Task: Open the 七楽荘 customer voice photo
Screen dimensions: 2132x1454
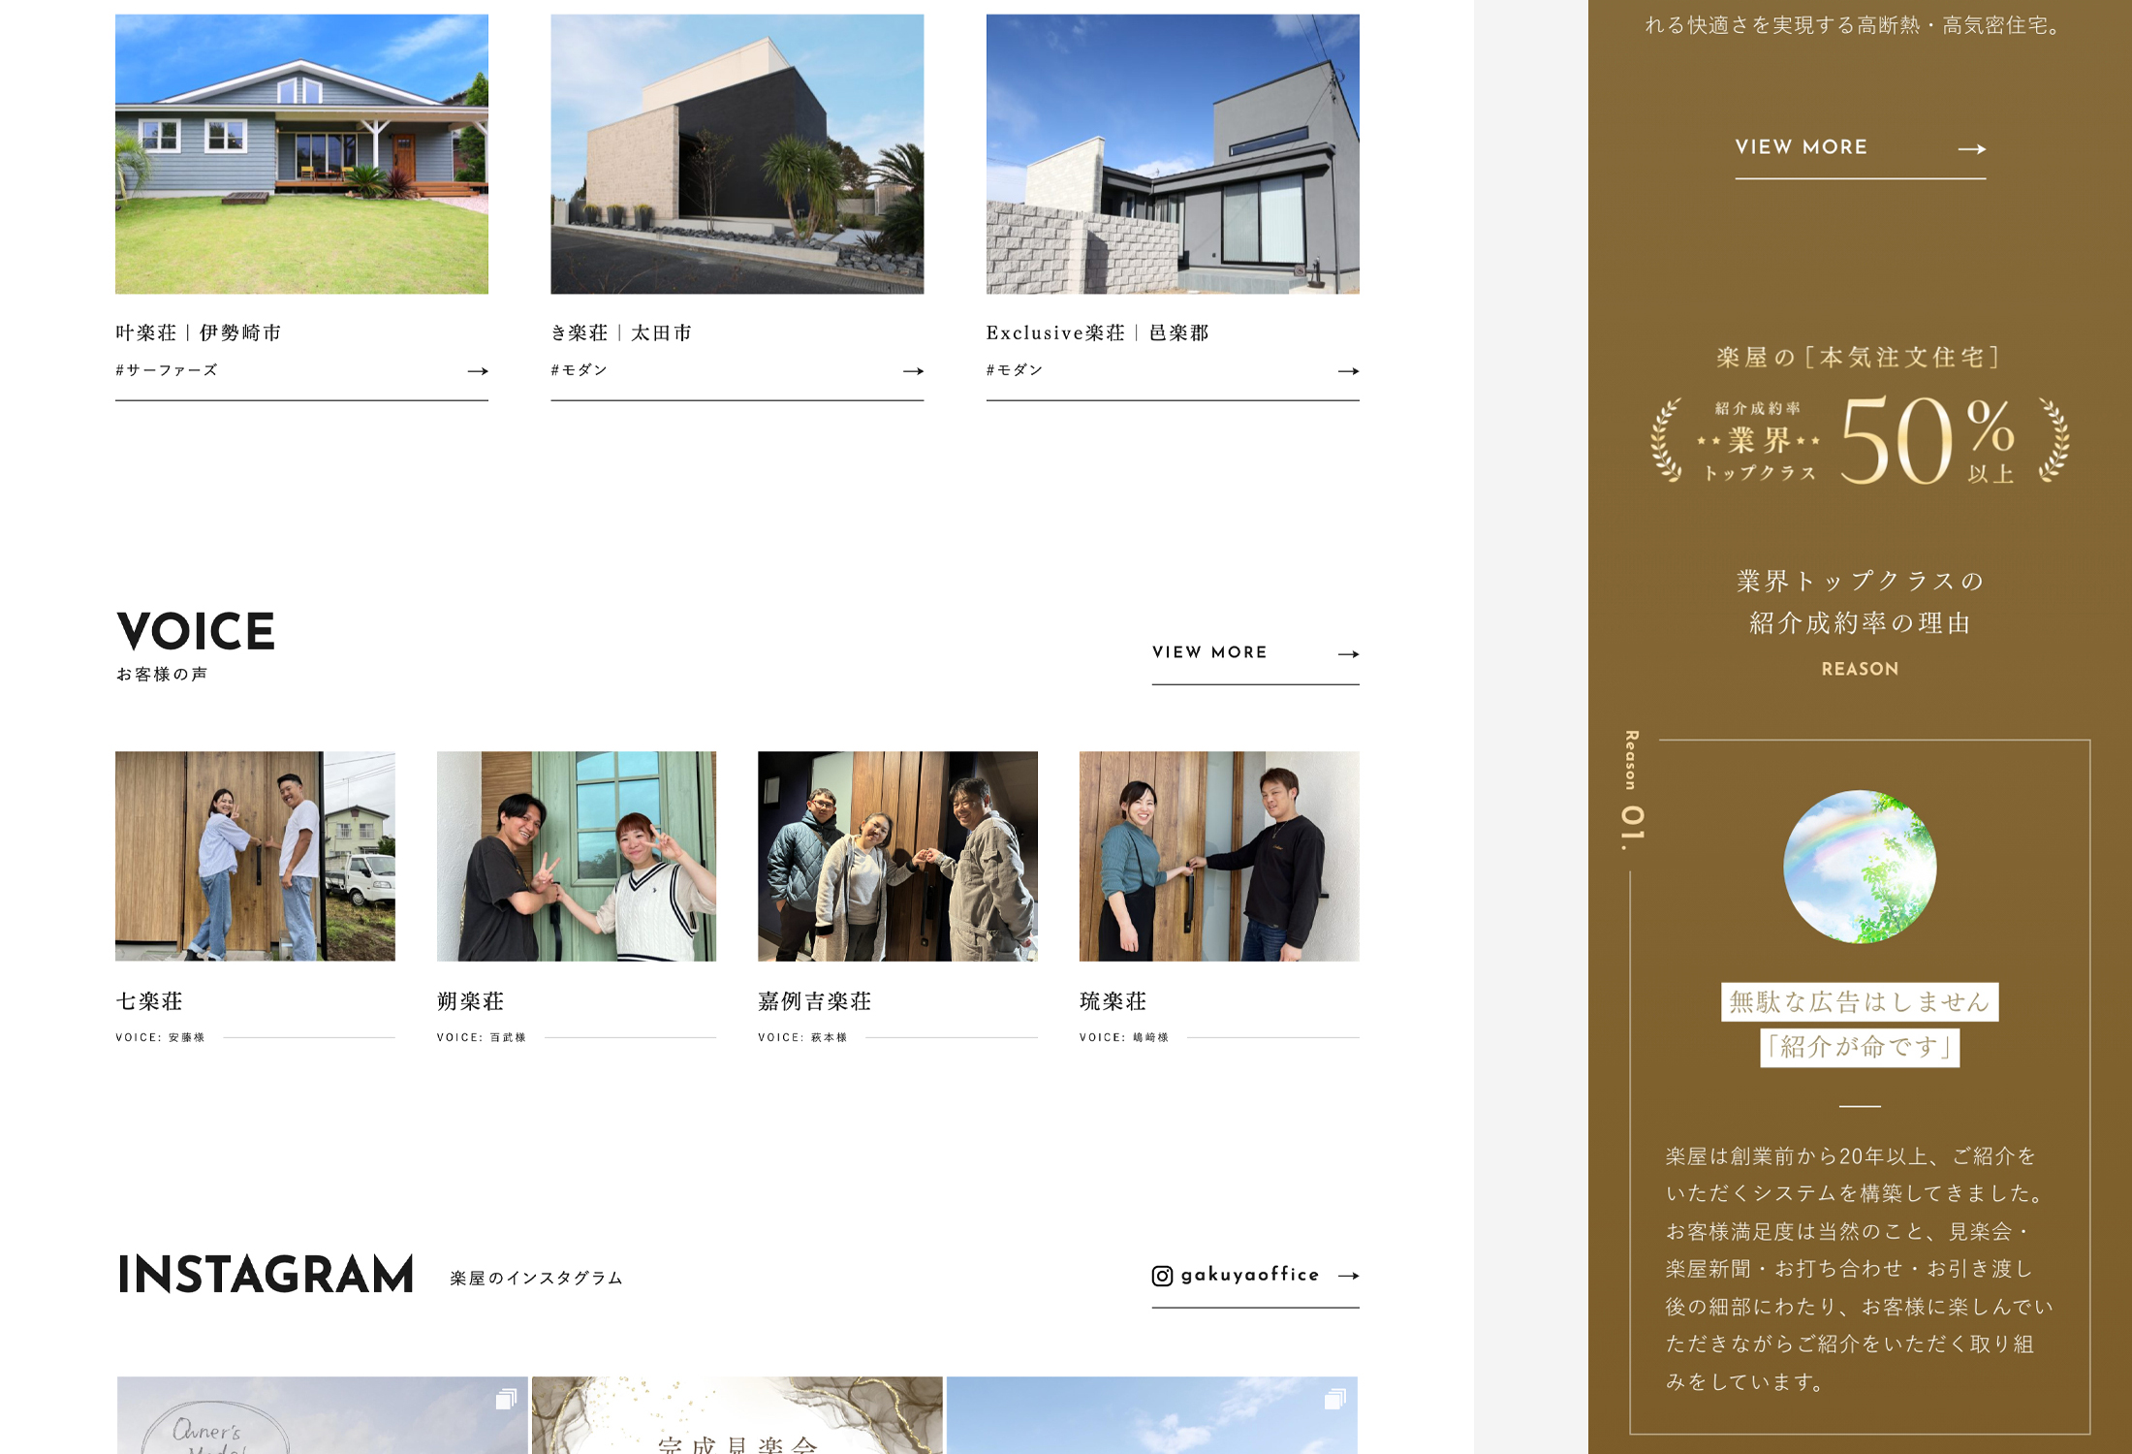Action: coord(255,856)
